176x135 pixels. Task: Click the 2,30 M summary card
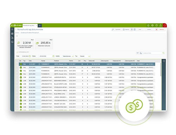25,44
